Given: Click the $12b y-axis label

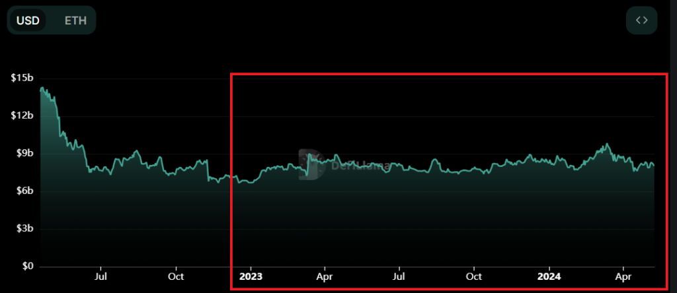Looking at the screenshot, I should pos(22,116).
